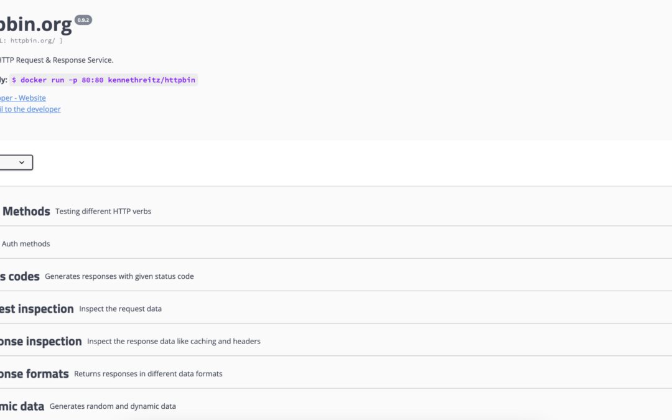This screenshot has height=420, width=672.
Task: Expand the Response inspection section
Action: 40,342
